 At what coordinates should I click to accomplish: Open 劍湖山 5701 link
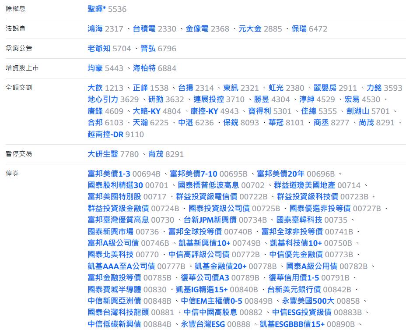click(368, 111)
